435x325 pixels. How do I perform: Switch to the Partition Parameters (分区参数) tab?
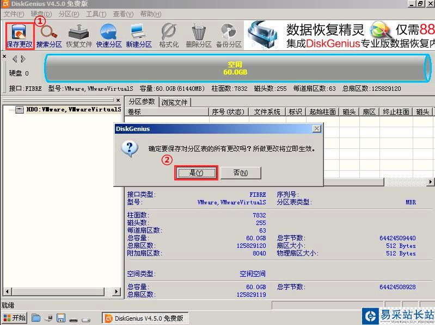[142, 102]
